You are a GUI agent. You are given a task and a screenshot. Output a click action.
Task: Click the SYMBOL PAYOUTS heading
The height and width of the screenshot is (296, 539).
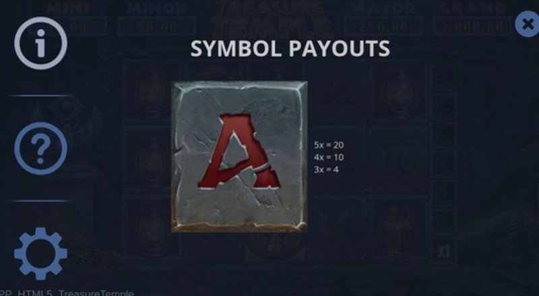click(x=290, y=49)
